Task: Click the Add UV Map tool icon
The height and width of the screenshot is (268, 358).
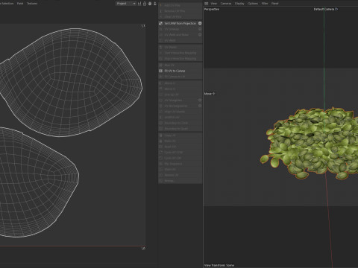Action: point(160,5)
